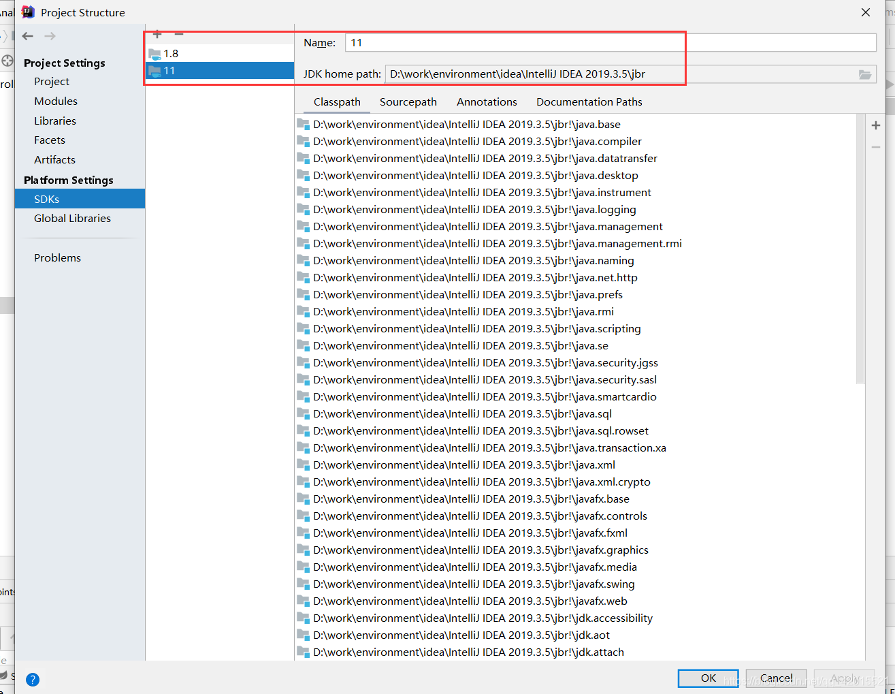Add a new SDK with plus icon
This screenshot has height=694, width=895.
(157, 34)
